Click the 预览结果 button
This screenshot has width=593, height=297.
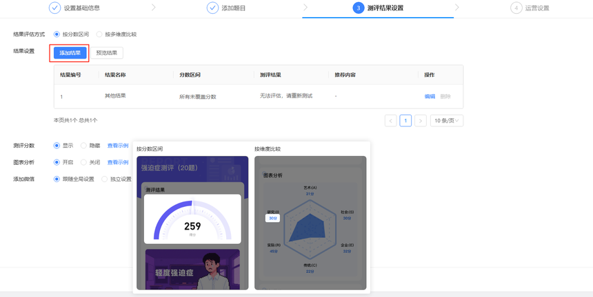point(107,53)
